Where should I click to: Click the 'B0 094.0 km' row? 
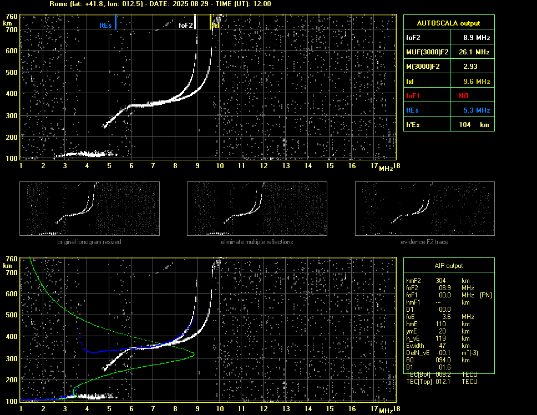point(437,360)
